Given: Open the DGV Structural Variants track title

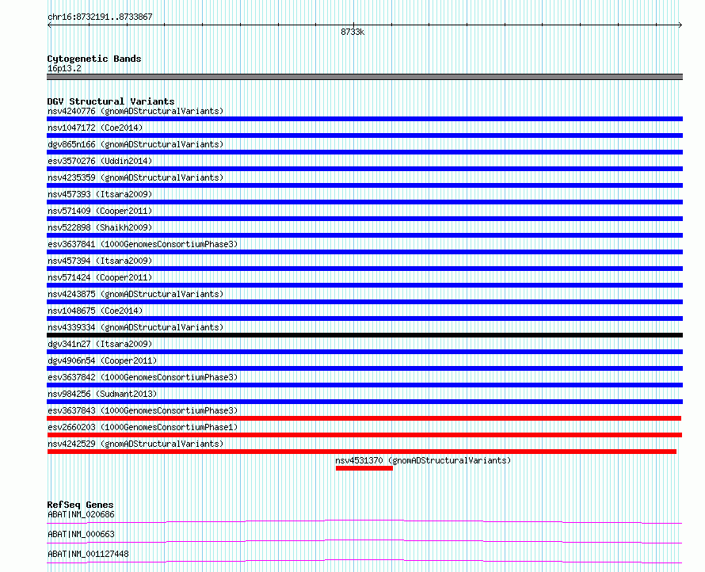Looking at the screenshot, I should (x=111, y=101).
